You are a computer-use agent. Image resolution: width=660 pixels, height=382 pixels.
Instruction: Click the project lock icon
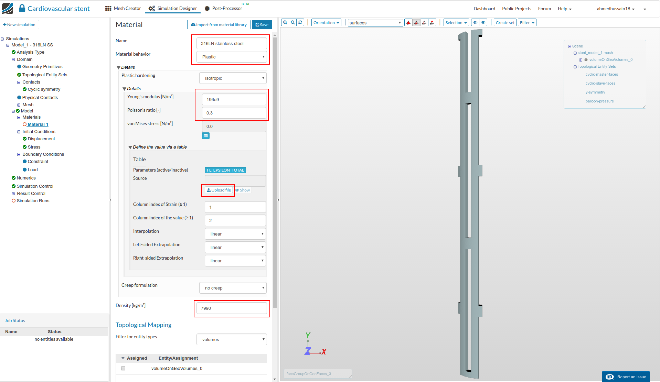22,8
